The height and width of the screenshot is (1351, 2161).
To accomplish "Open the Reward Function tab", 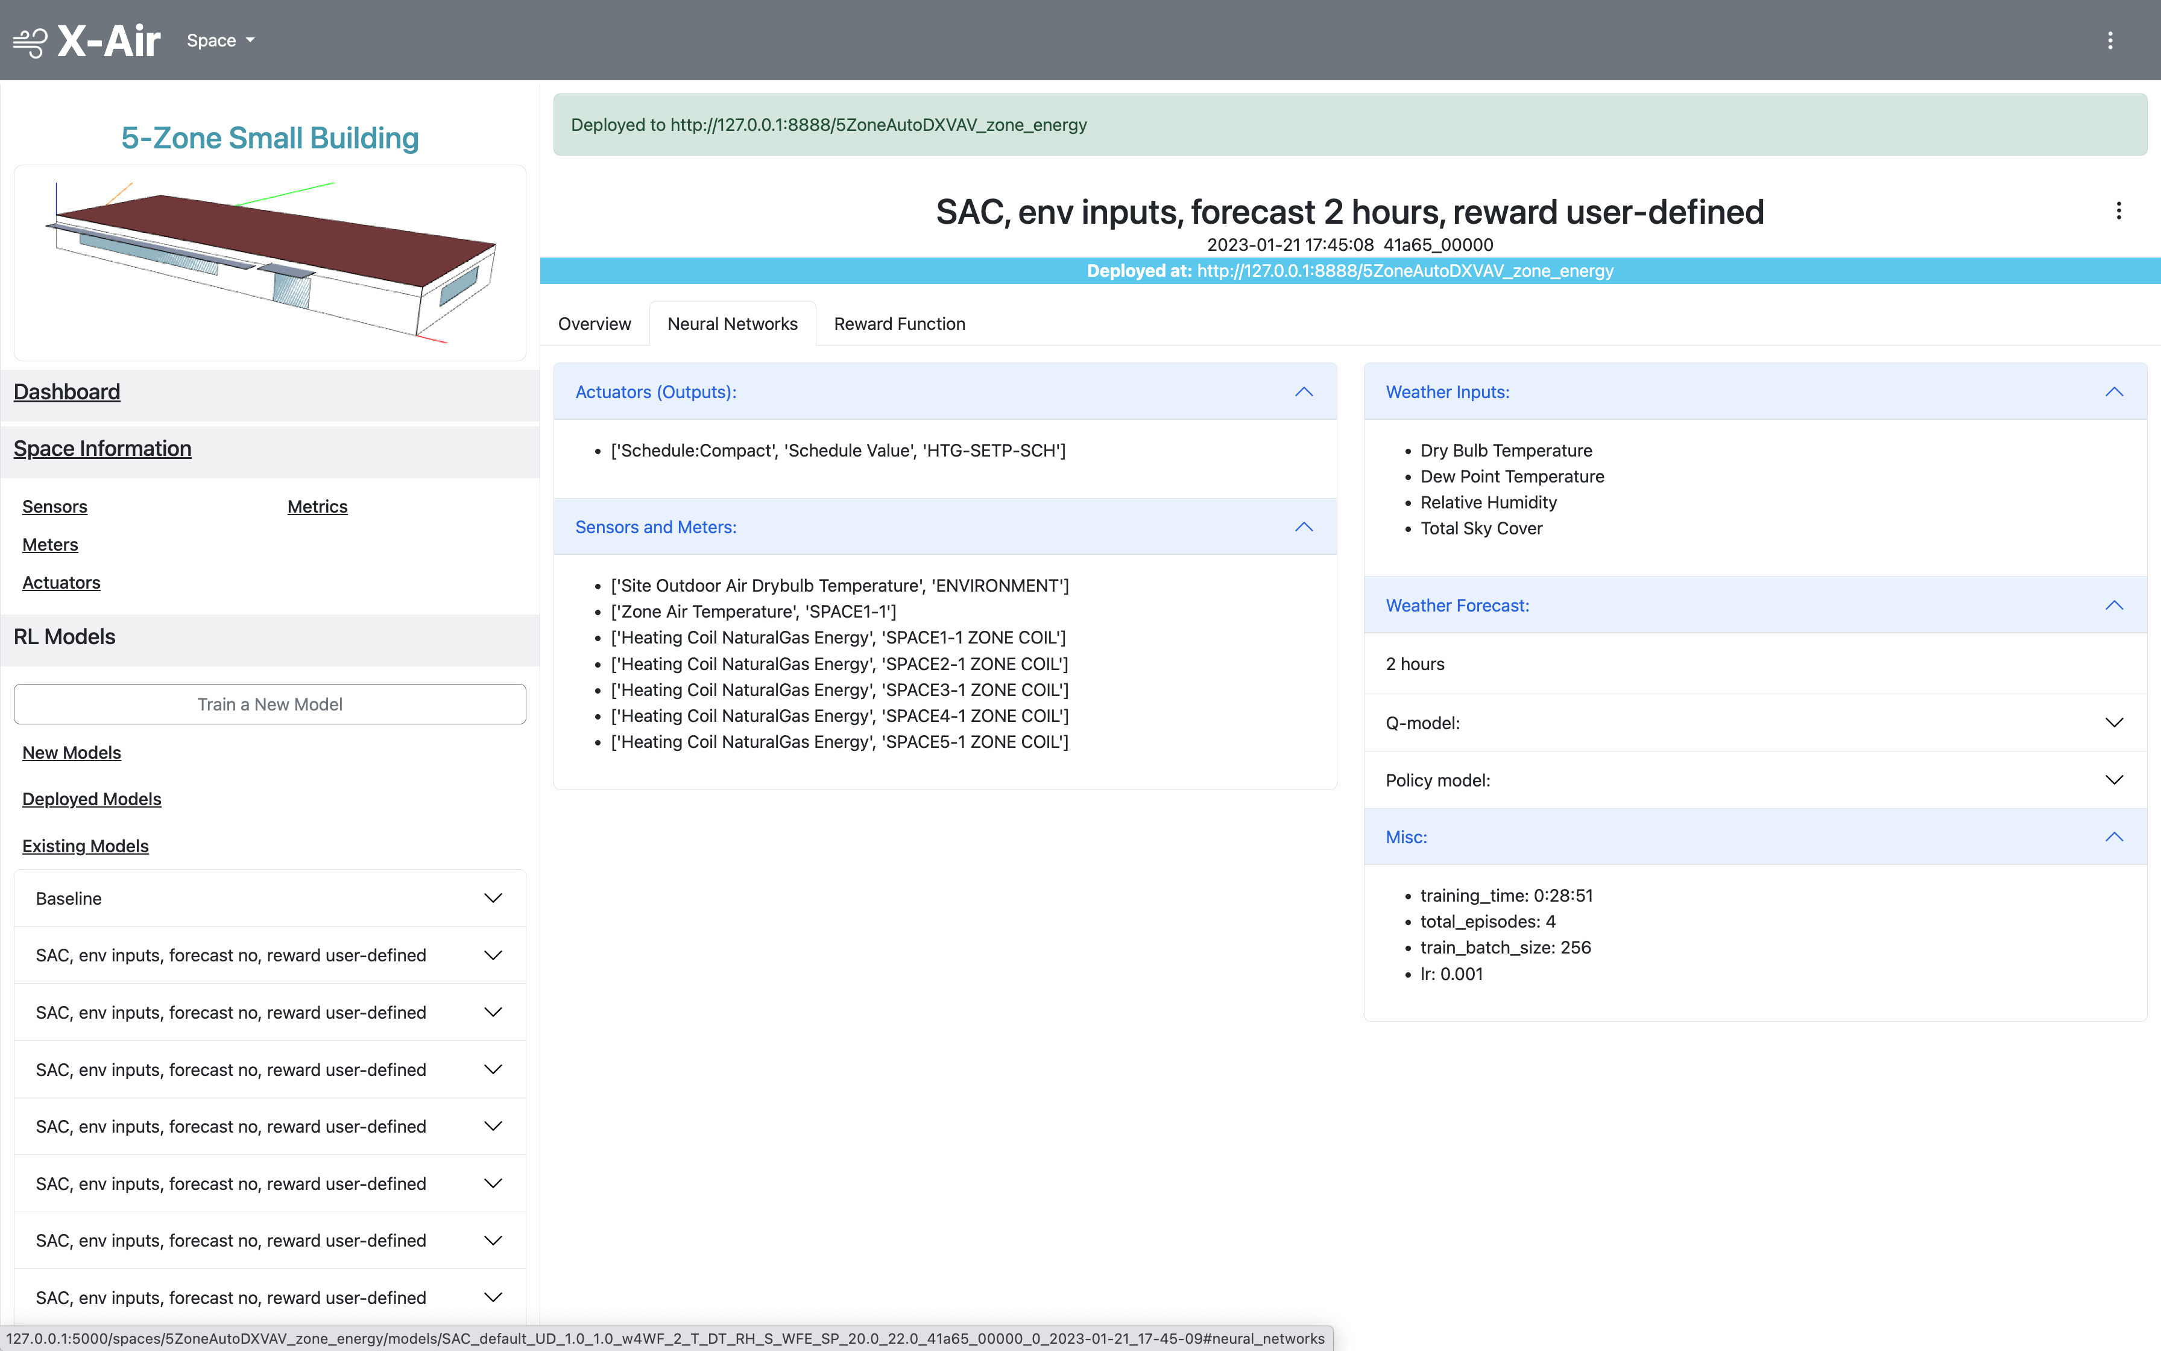I will [x=899, y=323].
